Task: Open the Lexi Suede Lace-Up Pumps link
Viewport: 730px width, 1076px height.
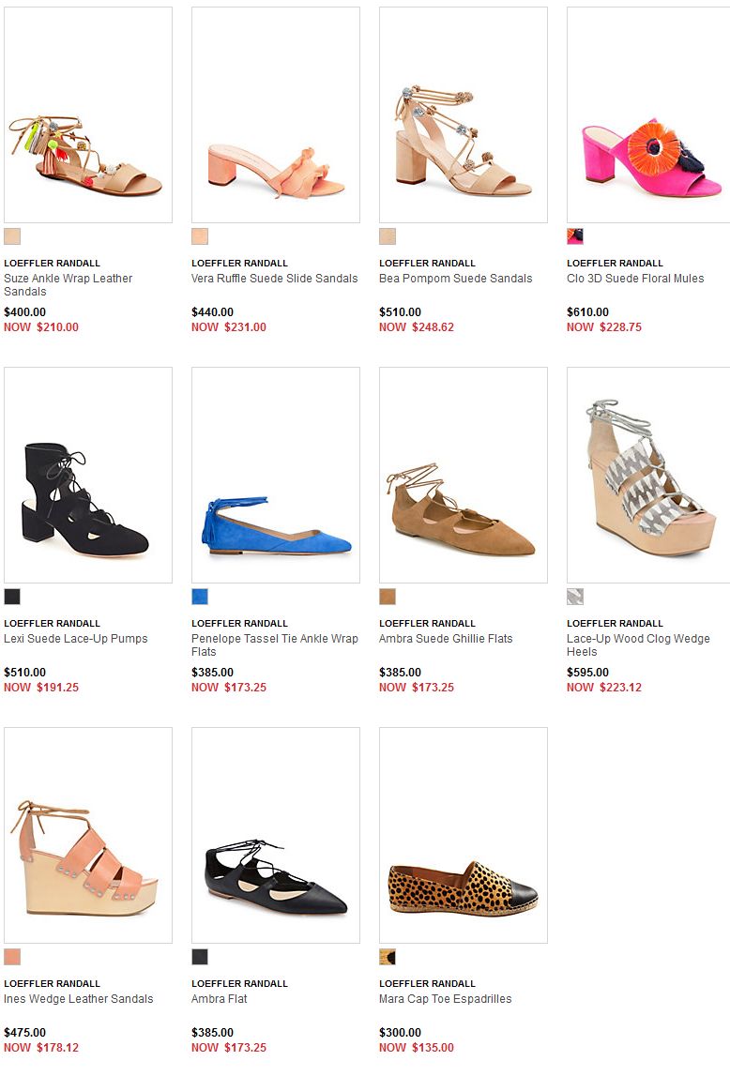Action: tap(76, 638)
